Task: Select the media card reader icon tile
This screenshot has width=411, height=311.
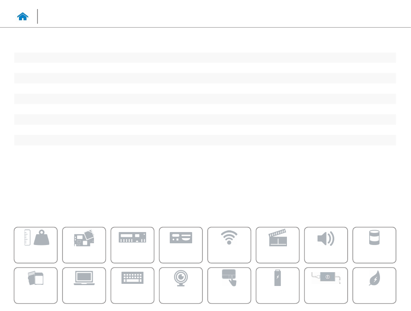Action: tap(36, 285)
